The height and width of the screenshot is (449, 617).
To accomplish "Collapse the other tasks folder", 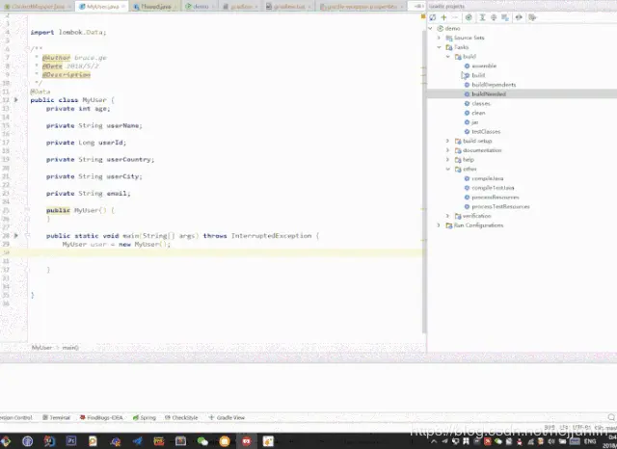I will [x=447, y=169].
